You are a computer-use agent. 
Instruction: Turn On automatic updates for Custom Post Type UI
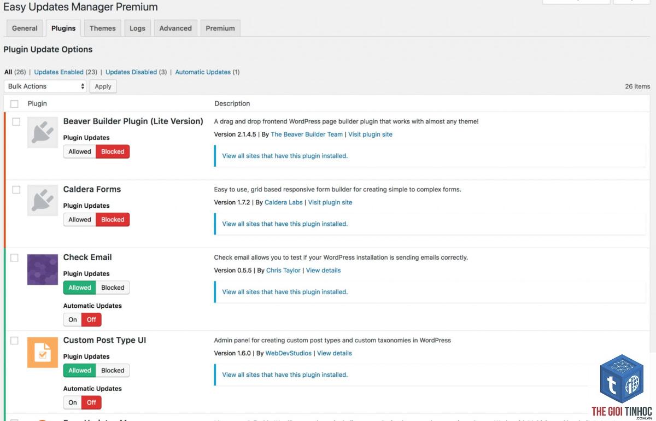[73, 402]
